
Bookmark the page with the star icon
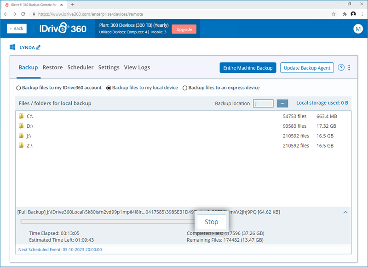(333, 14)
